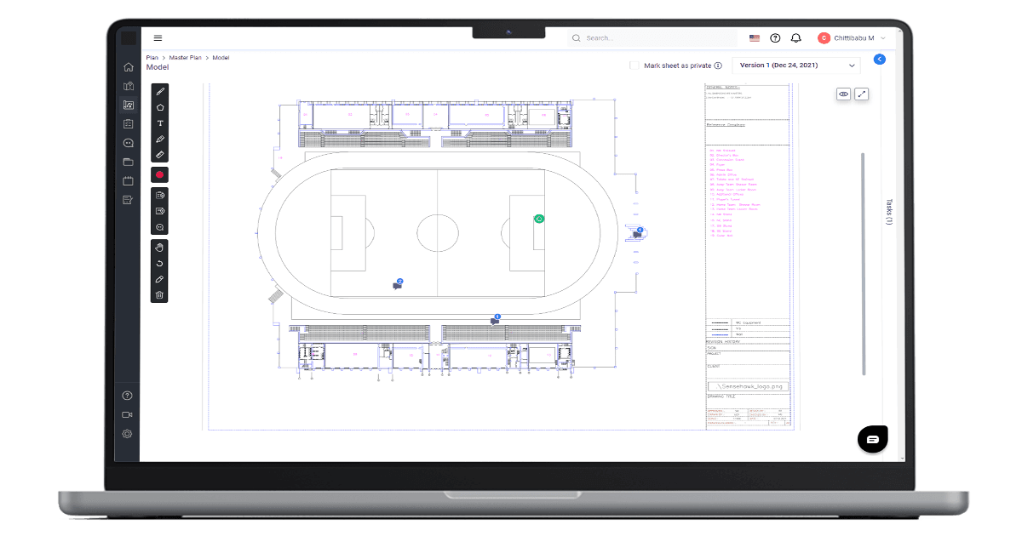Toggle annotation visibility with the eye icon
Viewport: 1022px width, 536px height.
pos(842,94)
